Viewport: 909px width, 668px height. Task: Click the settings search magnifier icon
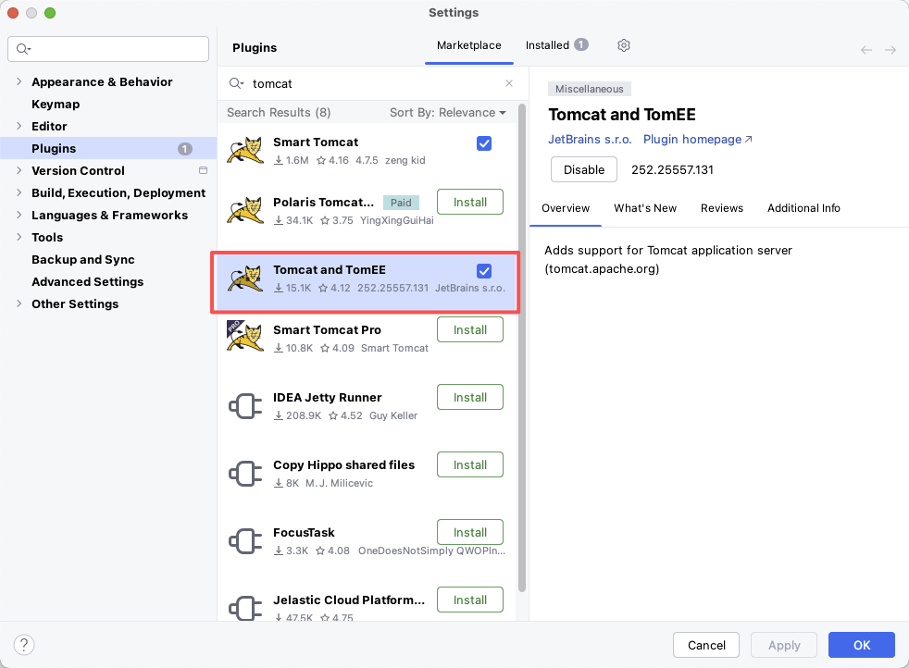(23, 49)
